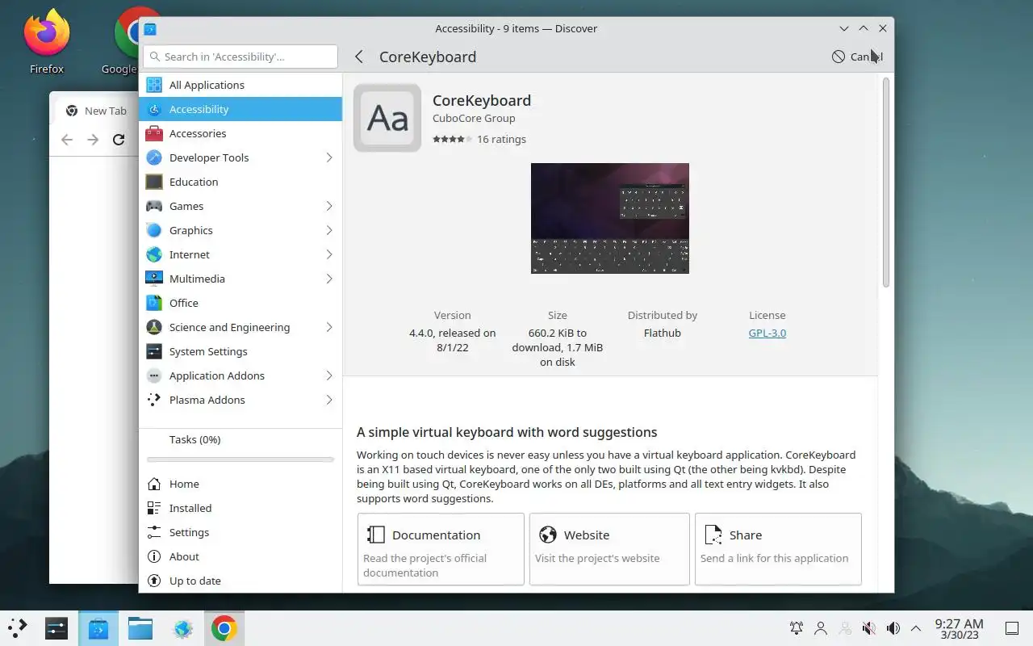1033x646 pixels.
Task: Open the Office category label
Action: click(x=184, y=303)
